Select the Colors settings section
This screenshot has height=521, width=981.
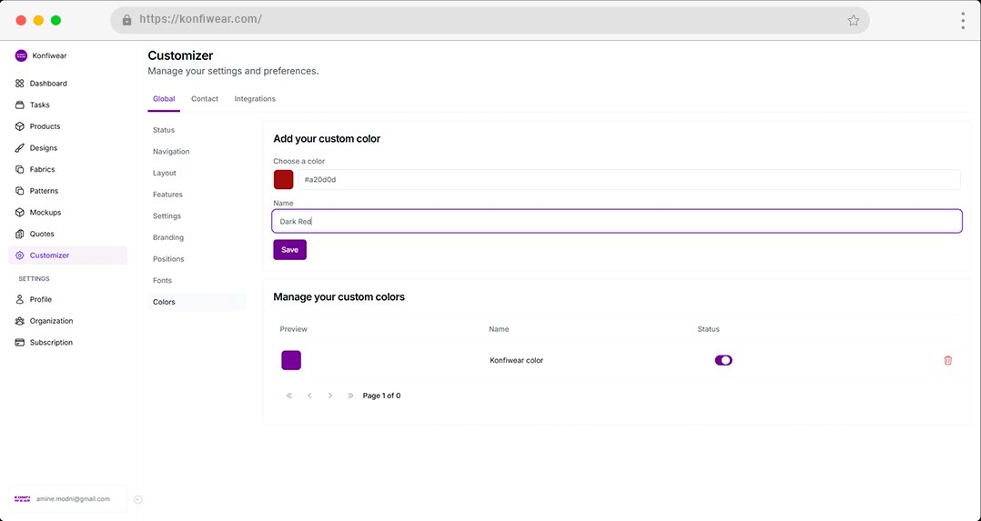[x=197, y=302]
